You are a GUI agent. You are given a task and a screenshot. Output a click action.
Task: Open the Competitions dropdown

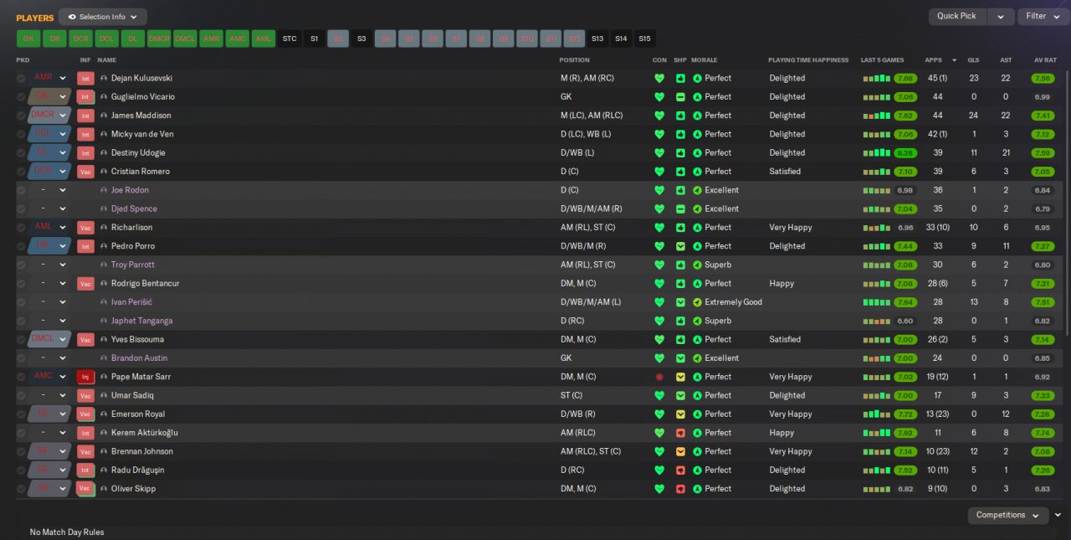[x=1008, y=515]
